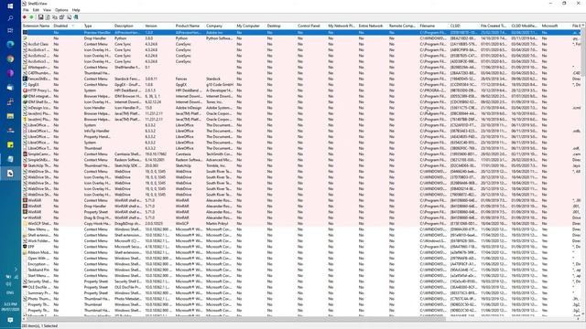The image size is (586, 329).
Task: Open the yellow sticky notes taskbar icon
Action: (10, 144)
